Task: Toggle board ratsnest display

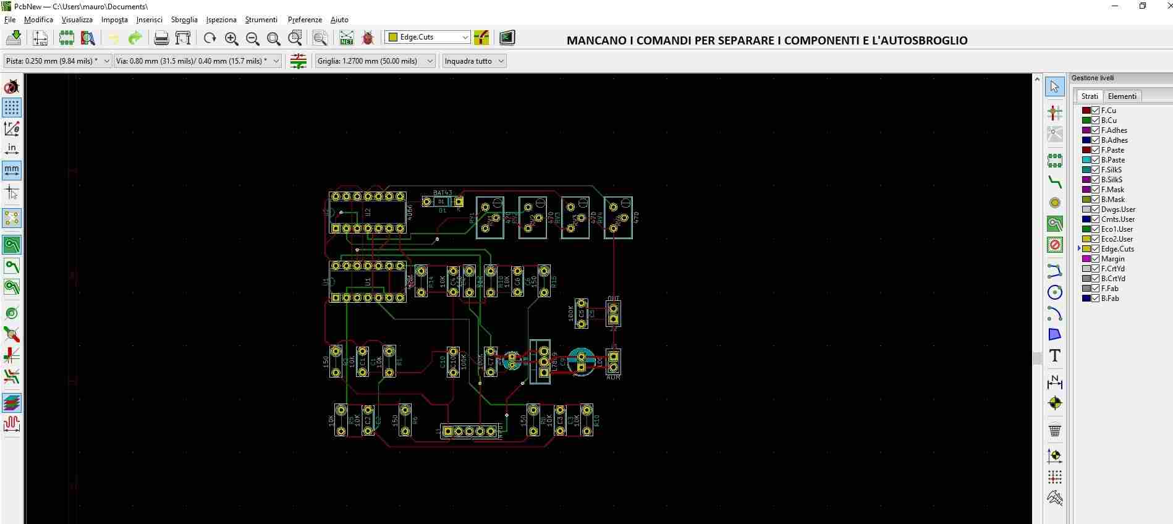Action: click(12, 218)
